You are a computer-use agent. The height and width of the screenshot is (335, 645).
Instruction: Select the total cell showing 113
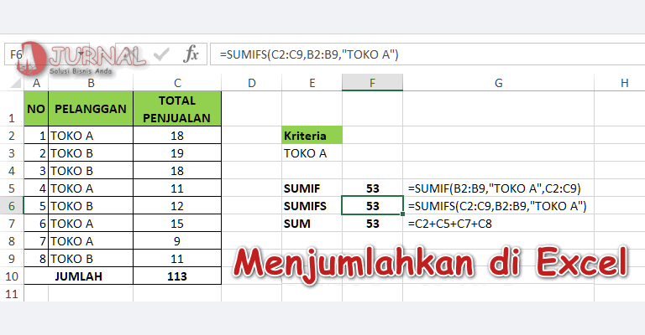pos(177,276)
